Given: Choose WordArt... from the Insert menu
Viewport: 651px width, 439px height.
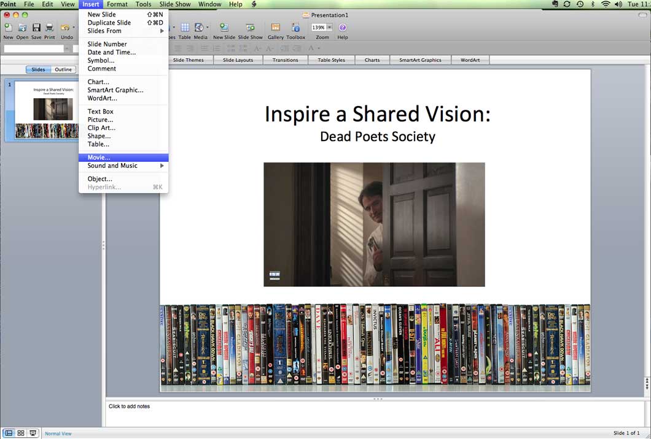Looking at the screenshot, I should point(123,98).
